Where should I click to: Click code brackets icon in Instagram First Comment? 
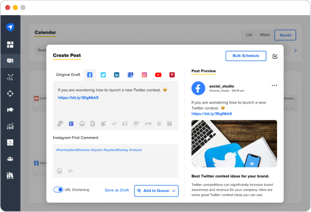click(x=70, y=171)
